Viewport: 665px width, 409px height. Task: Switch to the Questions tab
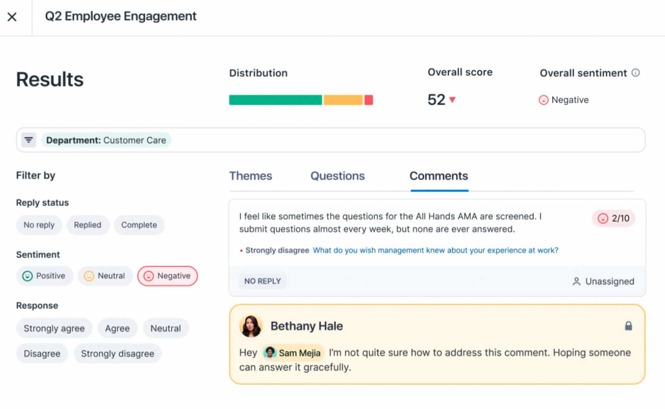(337, 175)
